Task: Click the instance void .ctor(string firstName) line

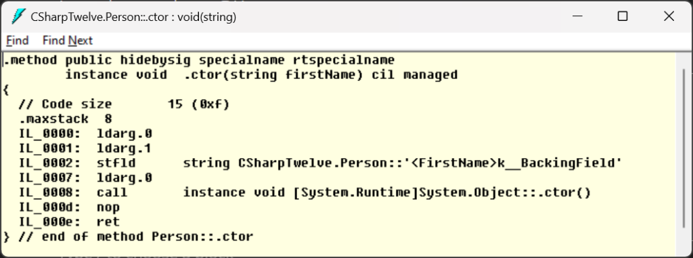Action: [x=261, y=74]
